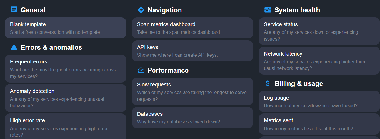This screenshot has width=380, height=139.
Task: Choose the API keys template
Action: [192, 51]
